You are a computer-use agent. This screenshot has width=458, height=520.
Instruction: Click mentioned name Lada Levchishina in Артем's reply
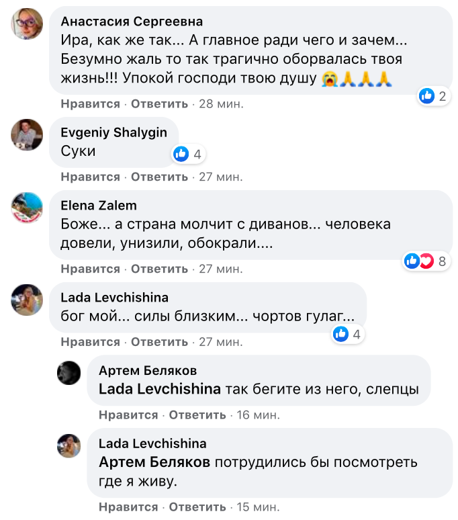160,390
